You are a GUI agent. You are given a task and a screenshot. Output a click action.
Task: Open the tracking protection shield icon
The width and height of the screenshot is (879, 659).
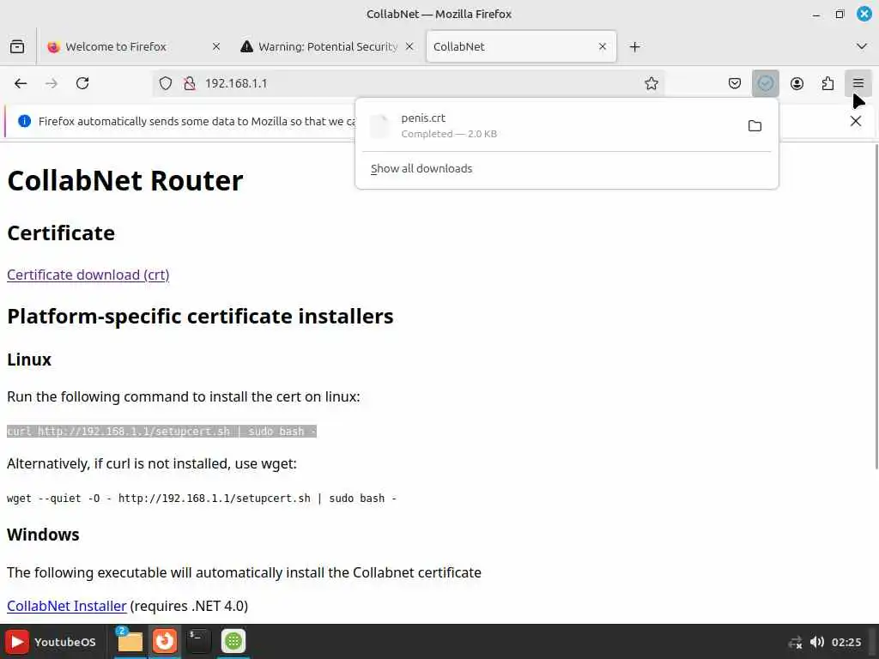[166, 83]
